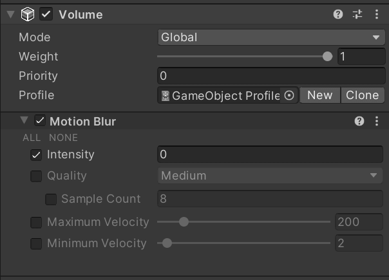Enable the Quality override checkbox
This screenshot has height=280, width=389.
click(36, 176)
